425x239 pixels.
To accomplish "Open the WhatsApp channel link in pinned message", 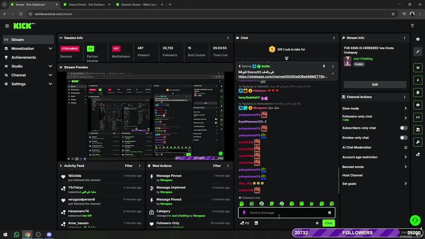I will [x=283, y=77].
